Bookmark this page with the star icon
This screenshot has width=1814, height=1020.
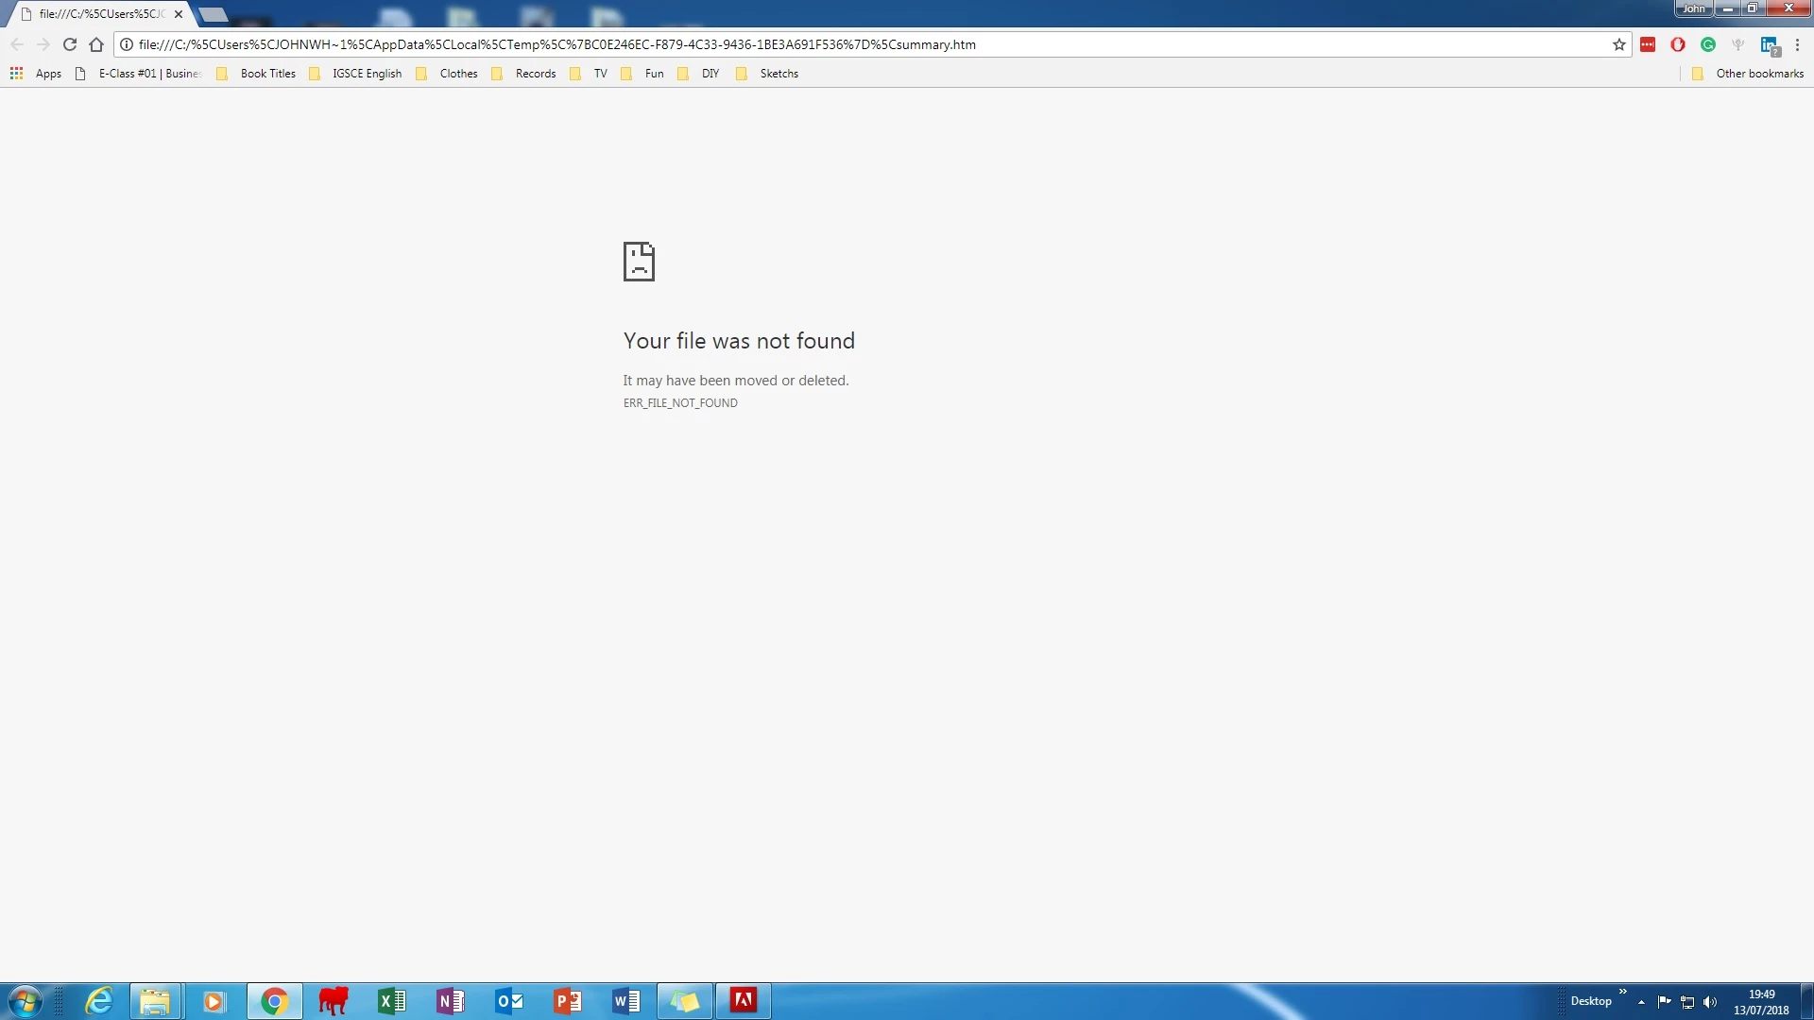pos(1619,44)
